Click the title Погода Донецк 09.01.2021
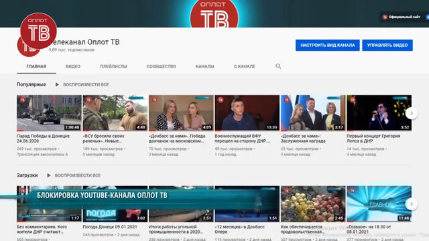 pos(110,227)
